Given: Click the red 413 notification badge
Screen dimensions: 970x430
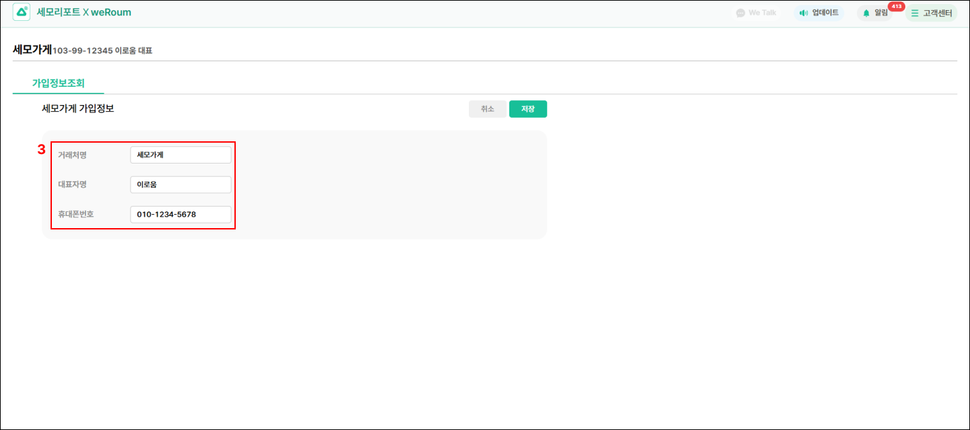Looking at the screenshot, I should pyautogui.click(x=896, y=7).
